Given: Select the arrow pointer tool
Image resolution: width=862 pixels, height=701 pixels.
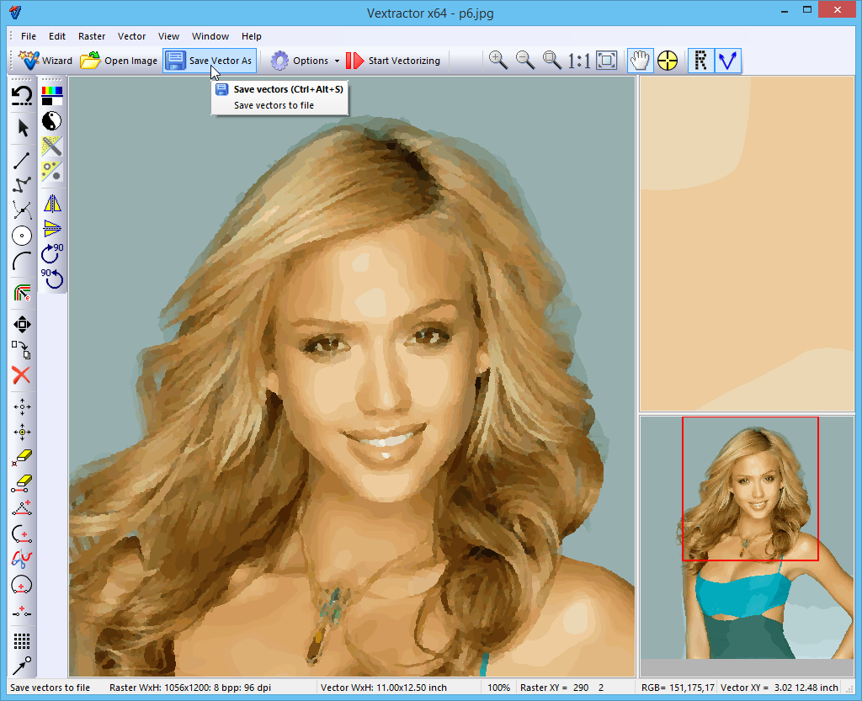Looking at the screenshot, I should pyautogui.click(x=23, y=128).
